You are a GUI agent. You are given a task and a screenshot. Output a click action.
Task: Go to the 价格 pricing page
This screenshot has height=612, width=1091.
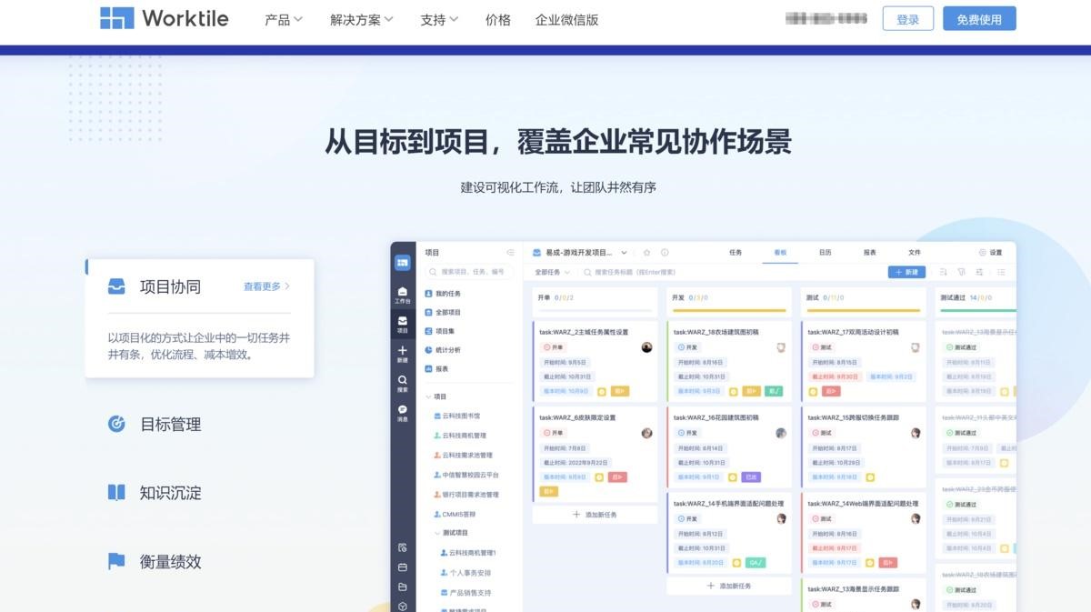pyautogui.click(x=498, y=20)
